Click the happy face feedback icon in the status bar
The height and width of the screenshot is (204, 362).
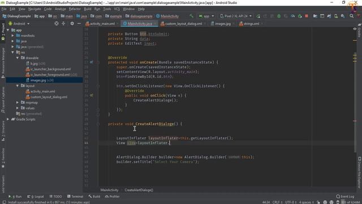coord(325,202)
